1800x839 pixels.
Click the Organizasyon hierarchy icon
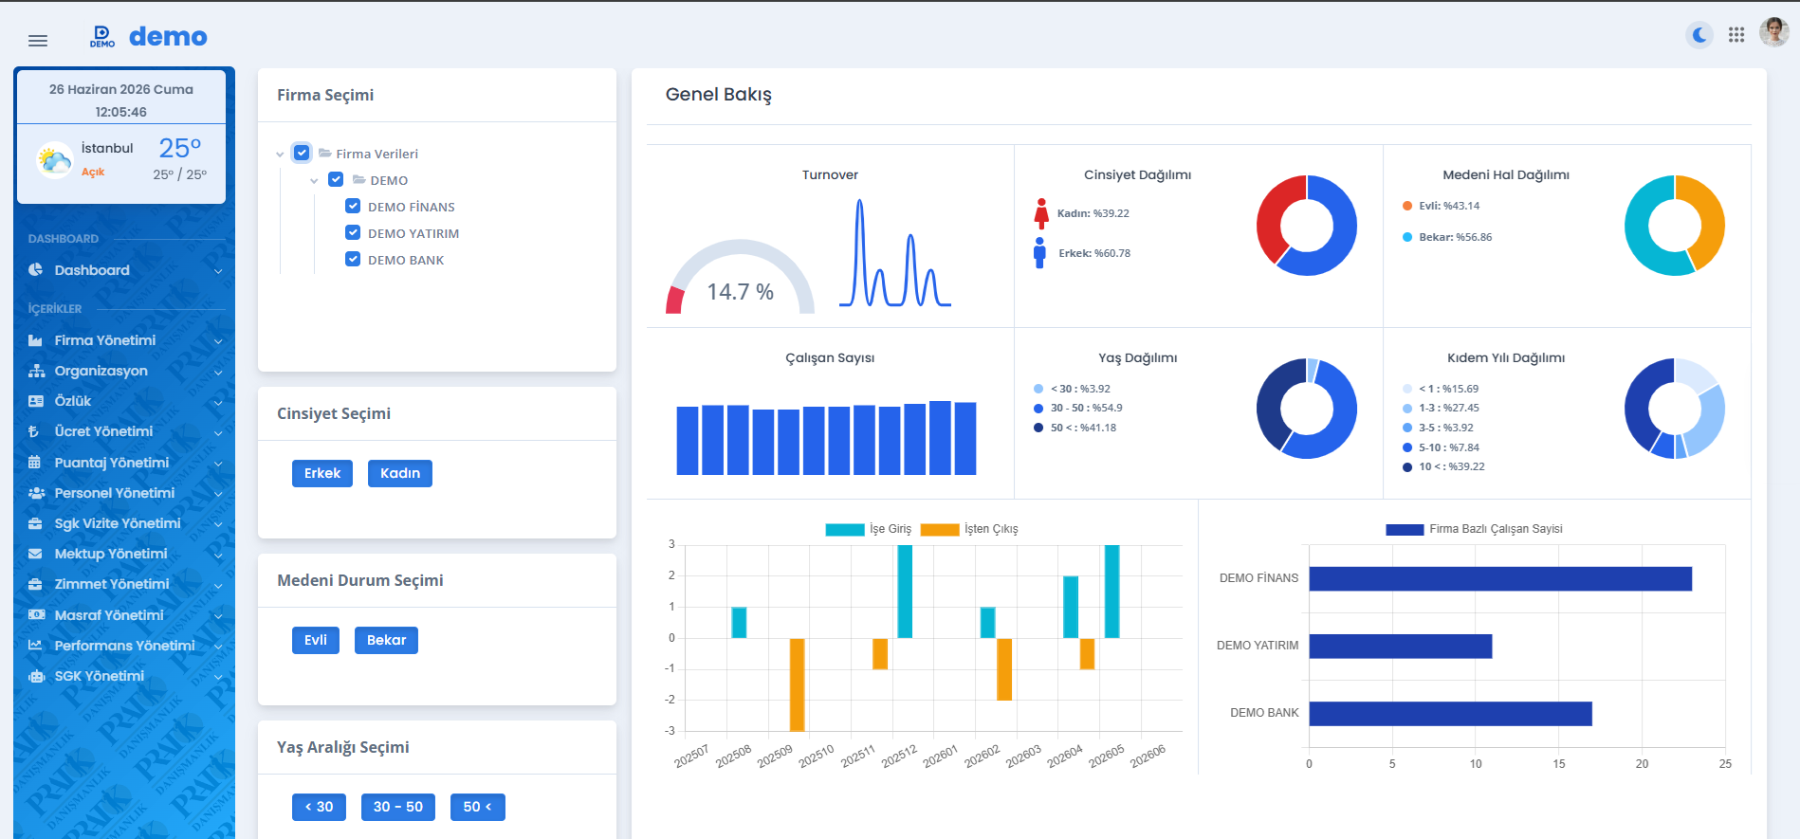coord(36,371)
